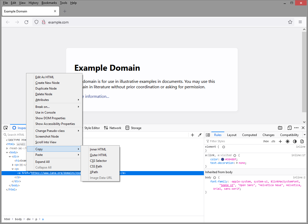Switch to the Computed tab
This screenshot has width=308, height=224.
249,135
